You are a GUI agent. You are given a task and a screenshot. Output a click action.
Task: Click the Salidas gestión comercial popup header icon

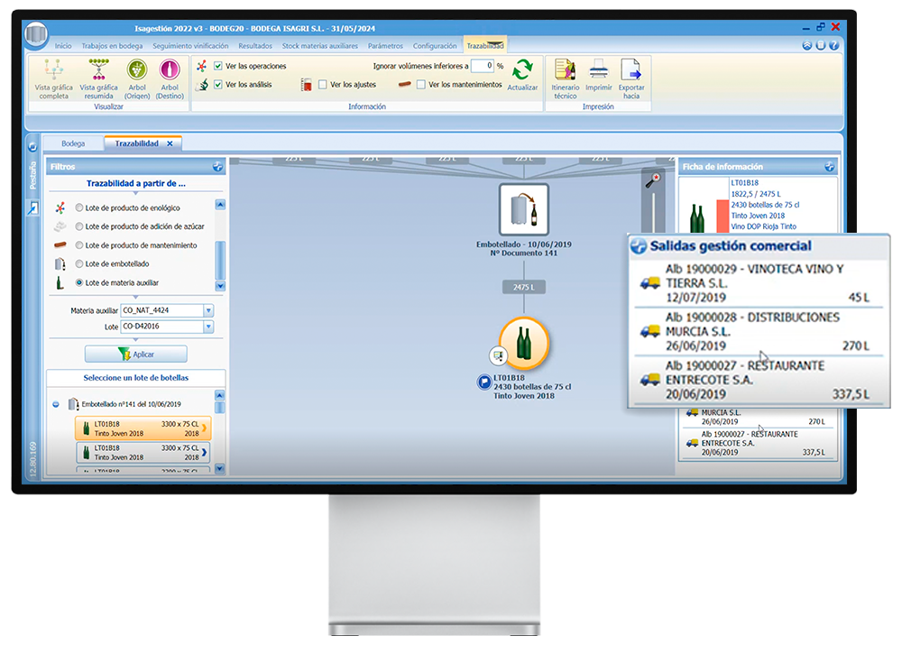[639, 245]
